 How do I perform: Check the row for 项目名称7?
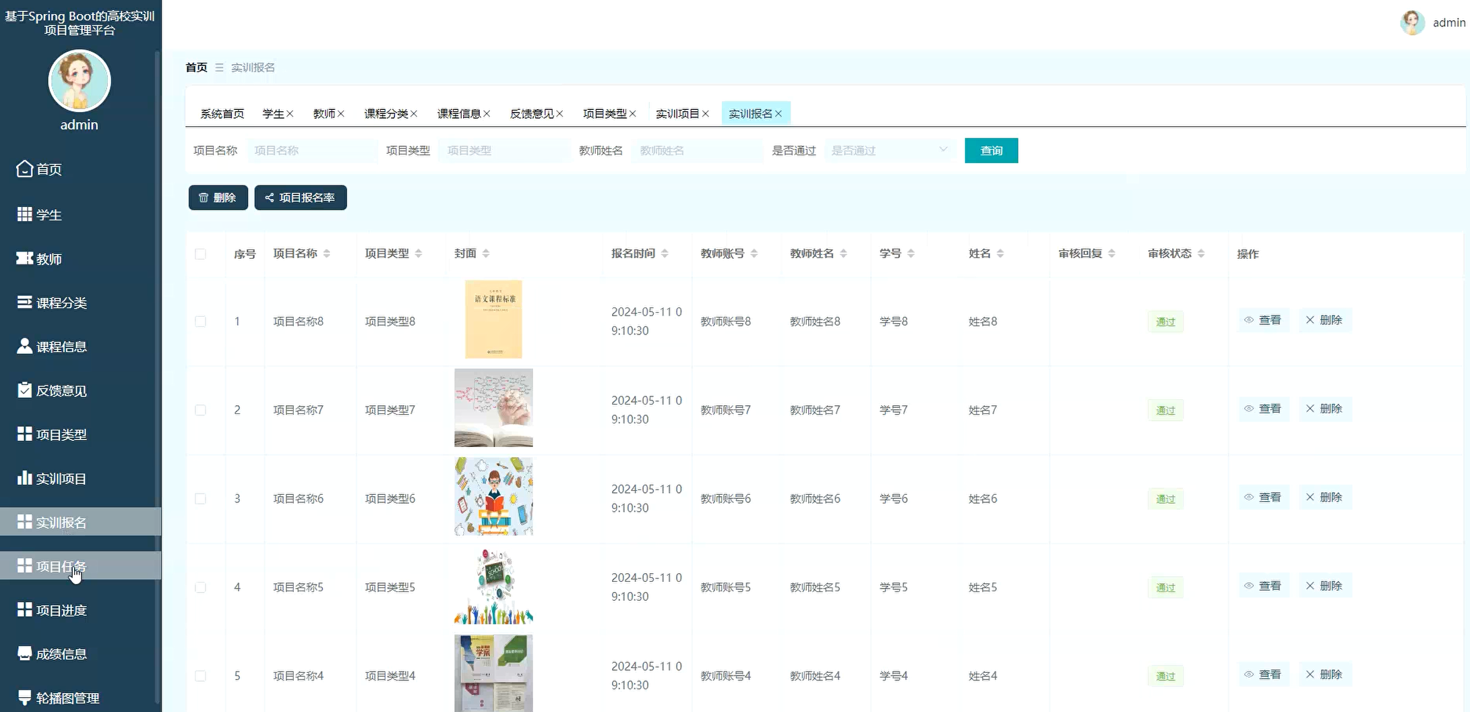coord(200,410)
